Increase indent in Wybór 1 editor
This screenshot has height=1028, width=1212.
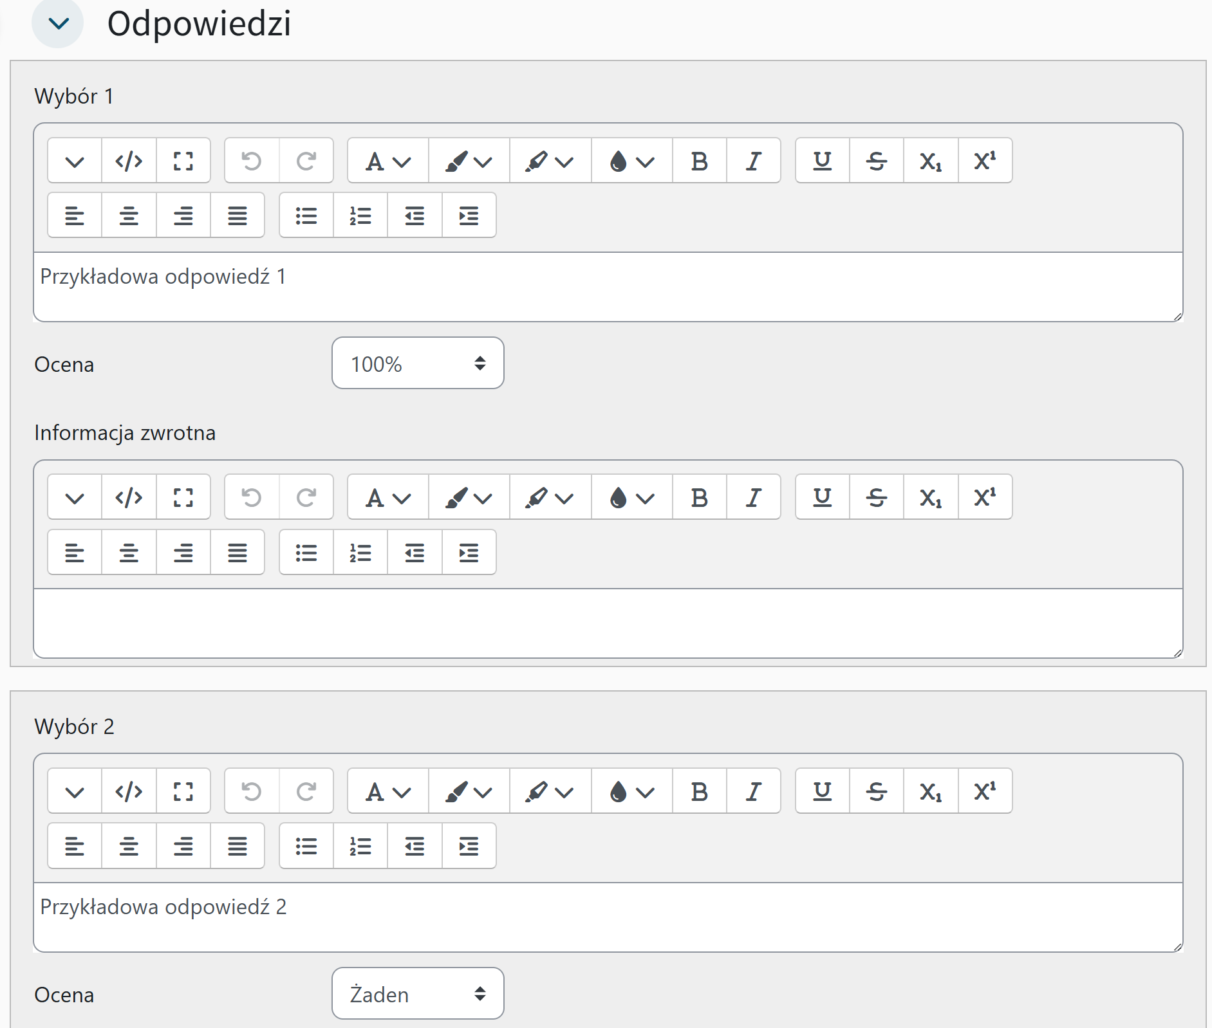tap(469, 216)
